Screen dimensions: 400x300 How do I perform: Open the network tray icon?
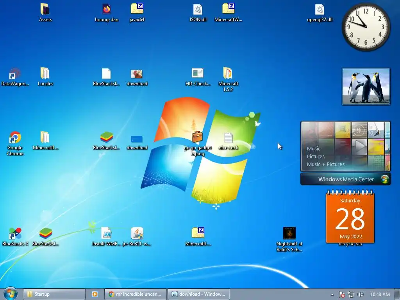pyautogui.click(x=351, y=295)
